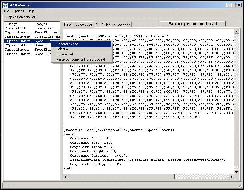
Task: Click the horizontal scrollbar thumb
Action: point(121,177)
